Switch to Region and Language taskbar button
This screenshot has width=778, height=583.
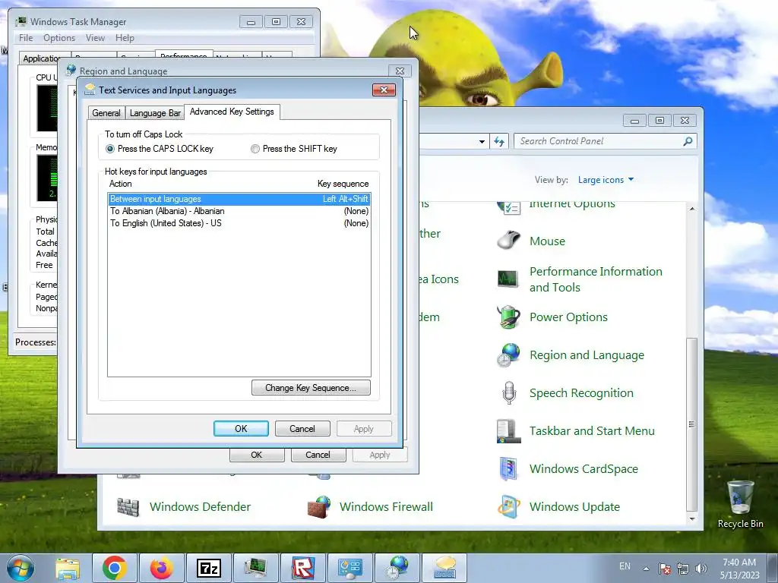point(397,568)
